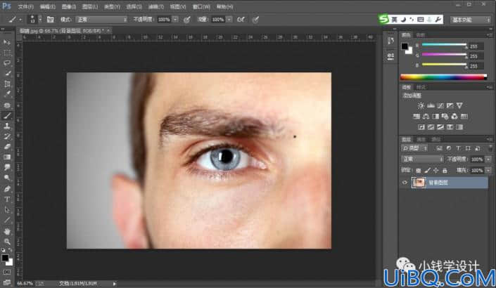The image size is (496, 288).
Task: Select the Pen tool
Action: 7,189
